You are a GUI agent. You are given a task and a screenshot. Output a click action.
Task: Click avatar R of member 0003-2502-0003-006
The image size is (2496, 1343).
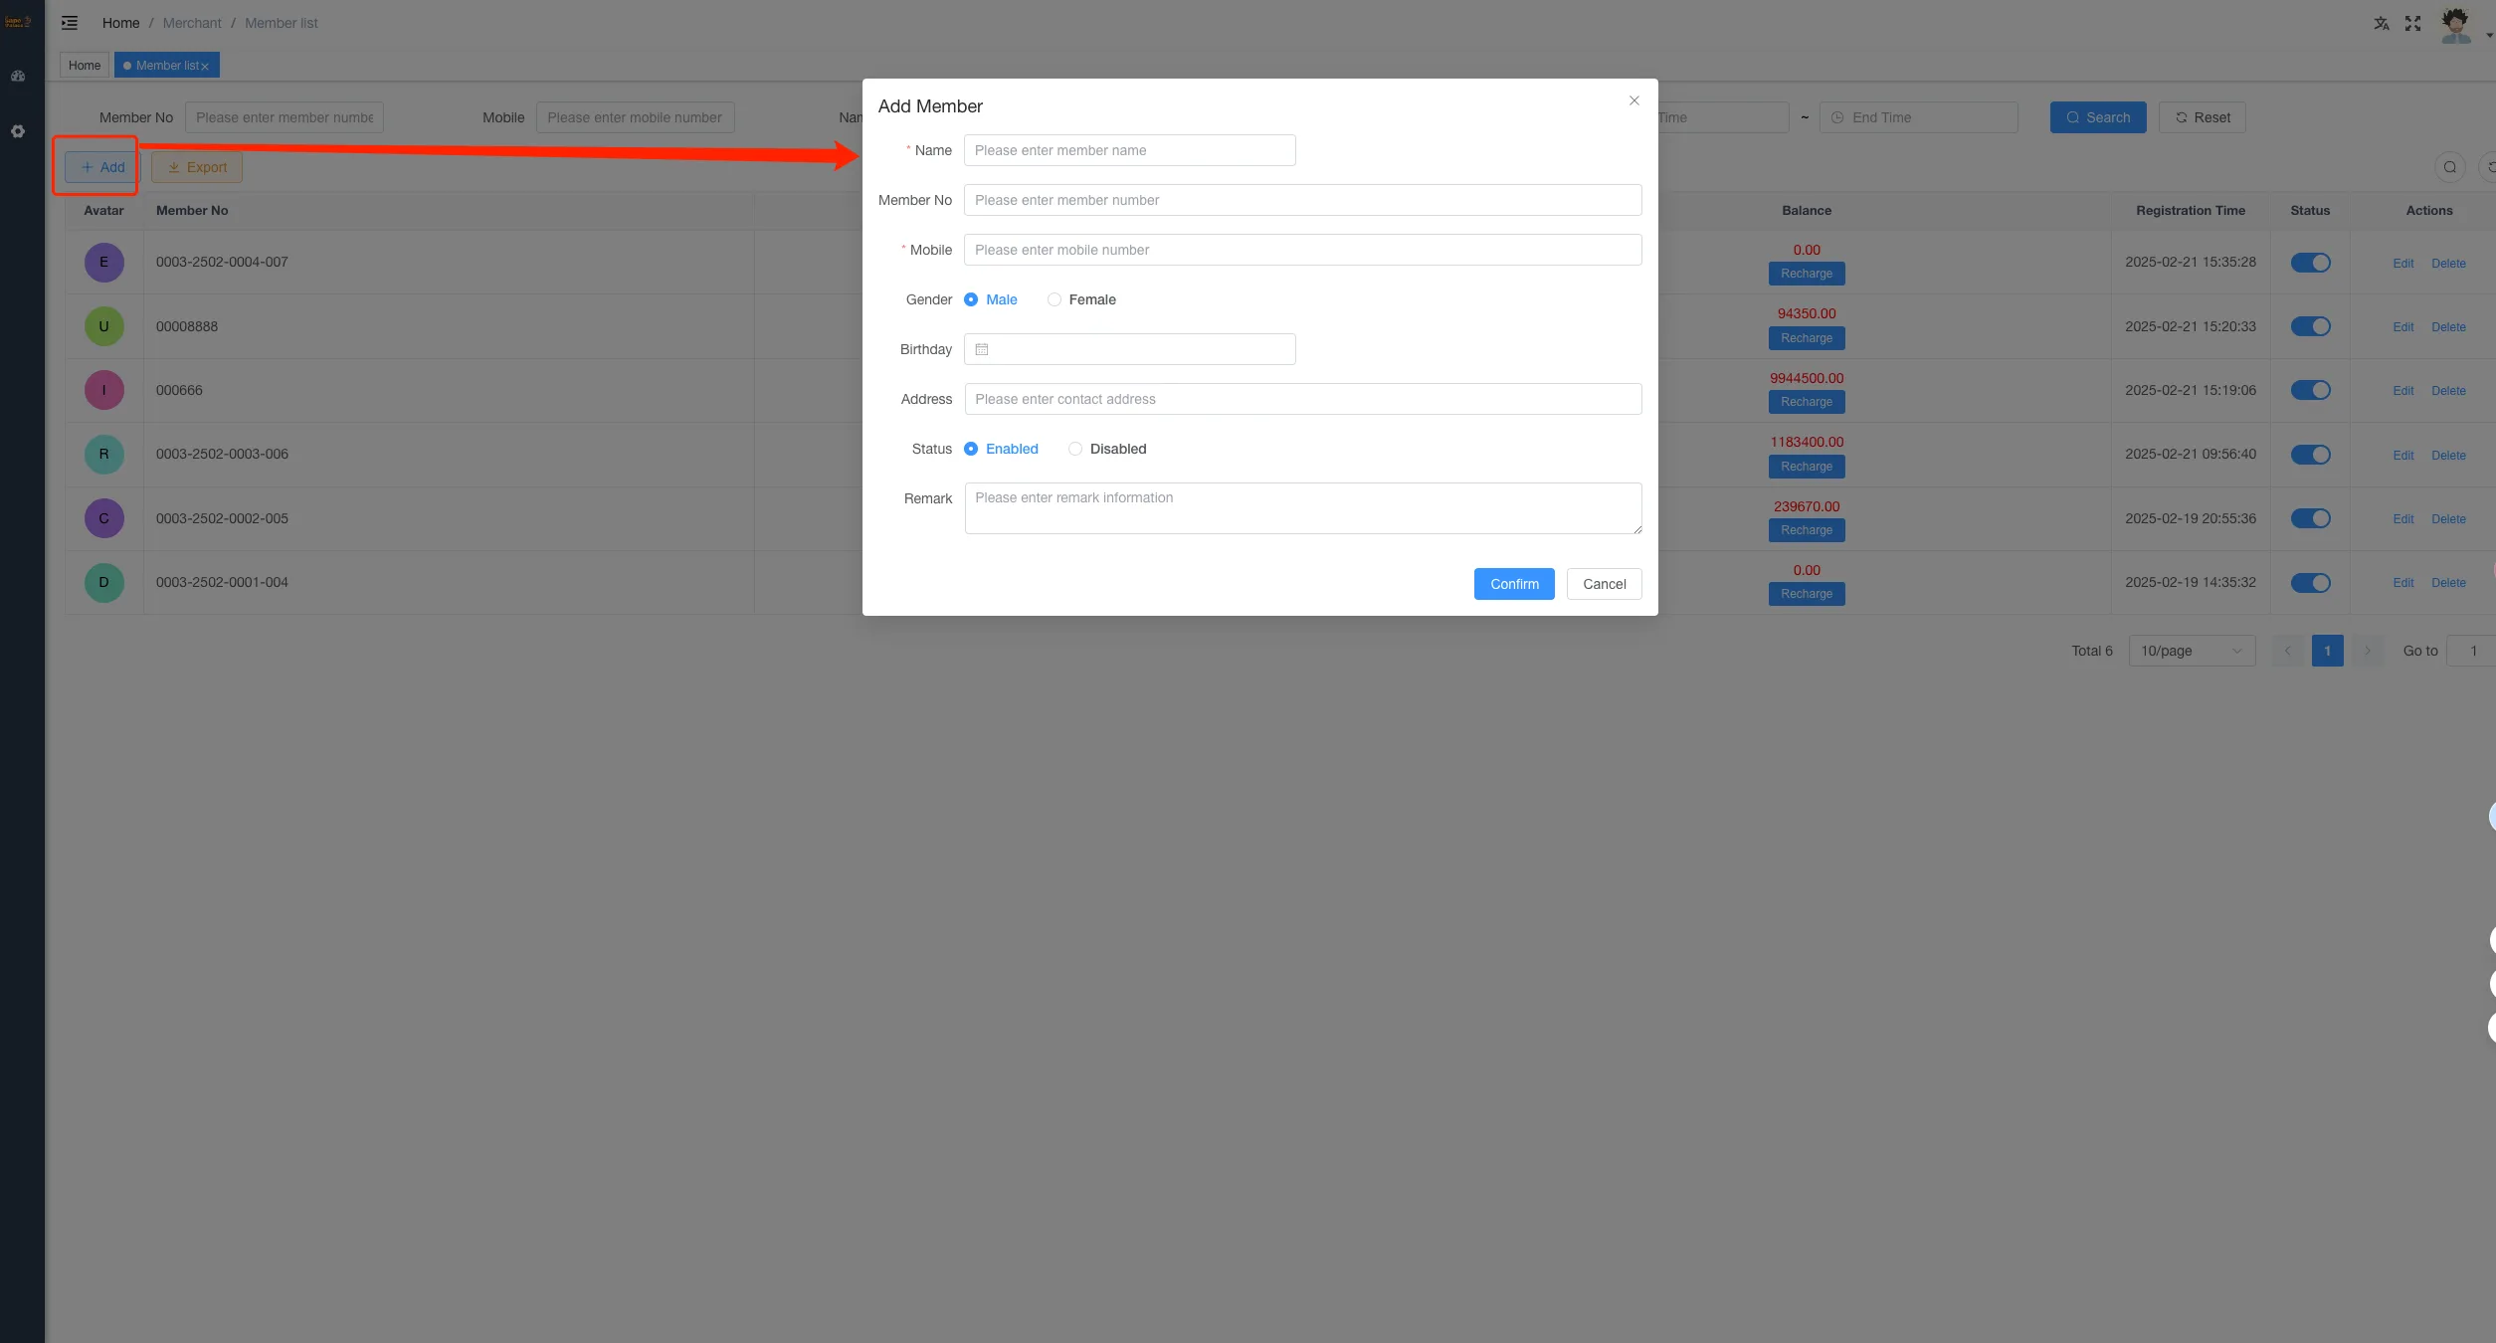click(103, 455)
